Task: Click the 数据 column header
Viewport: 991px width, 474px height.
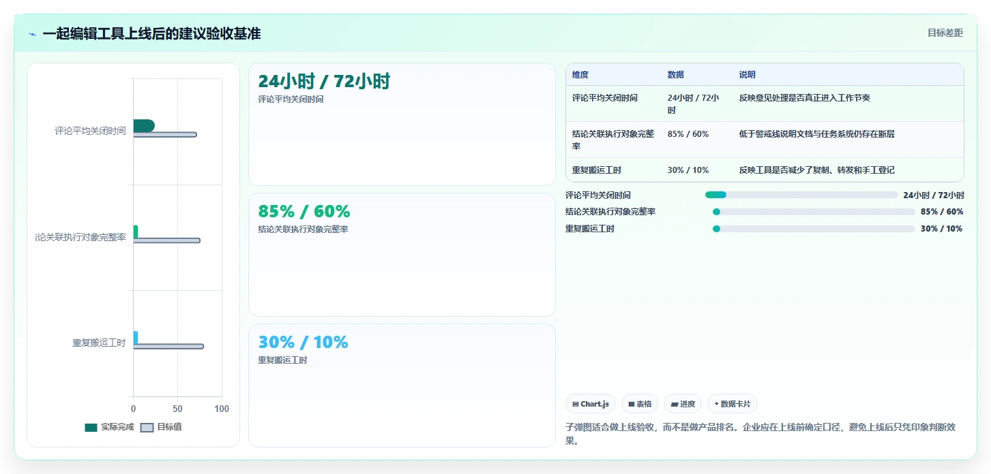Action: [676, 75]
